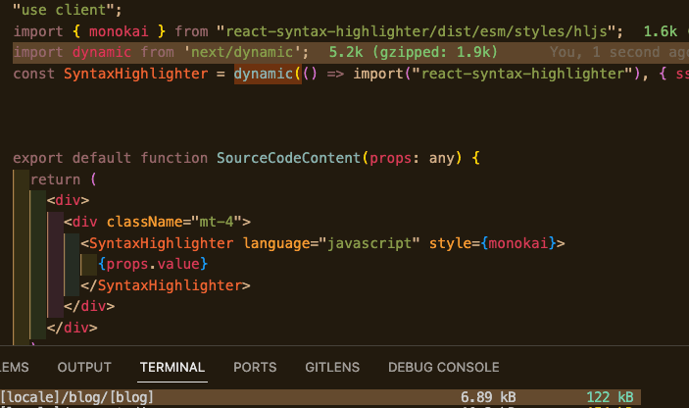Click the "5.2k (gzipped: 1.9k)" import cost
Image resolution: width=689 pixels, height=408 pixels.
[x=413, y=52]
